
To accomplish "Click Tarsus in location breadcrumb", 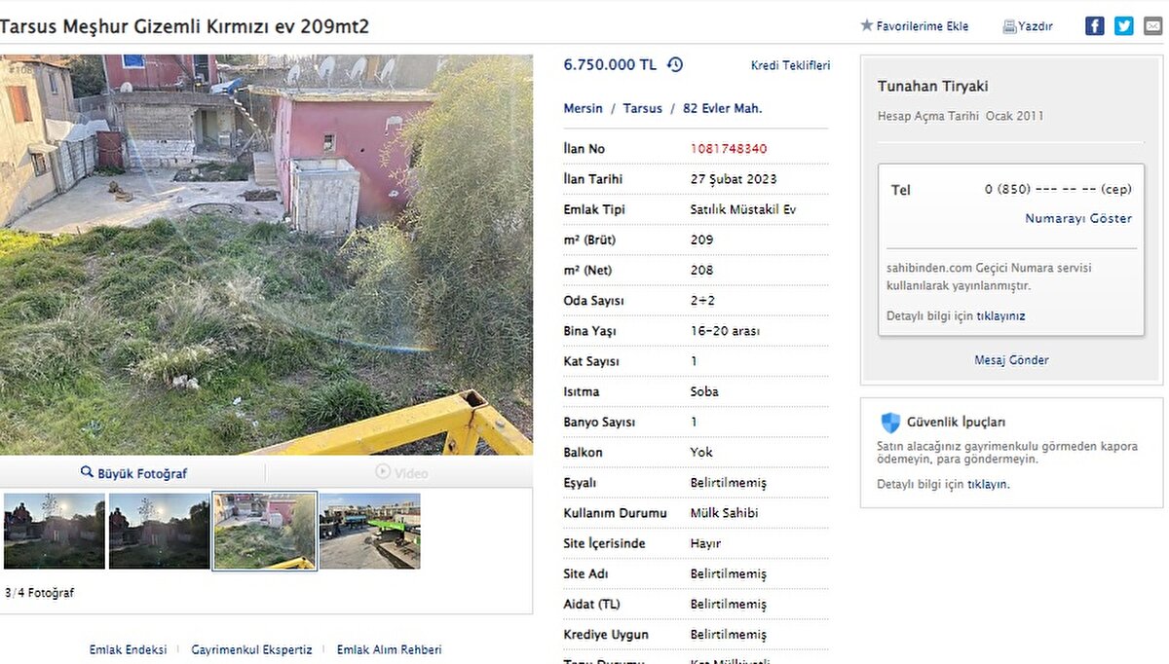I will [642, 109].
